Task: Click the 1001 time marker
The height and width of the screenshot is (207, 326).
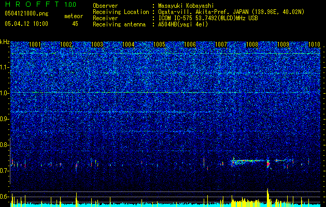Action: tap(35, 45)
